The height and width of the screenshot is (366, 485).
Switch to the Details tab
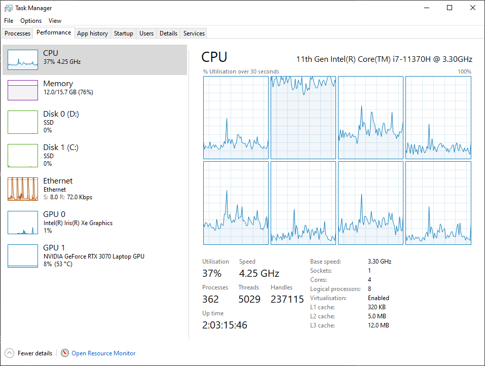168,33
